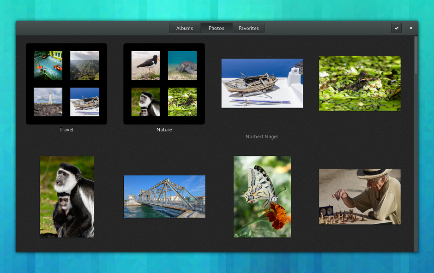Open the wooden boat photo
The width and height of the screenshot is (434, 273).
[262, 83]
